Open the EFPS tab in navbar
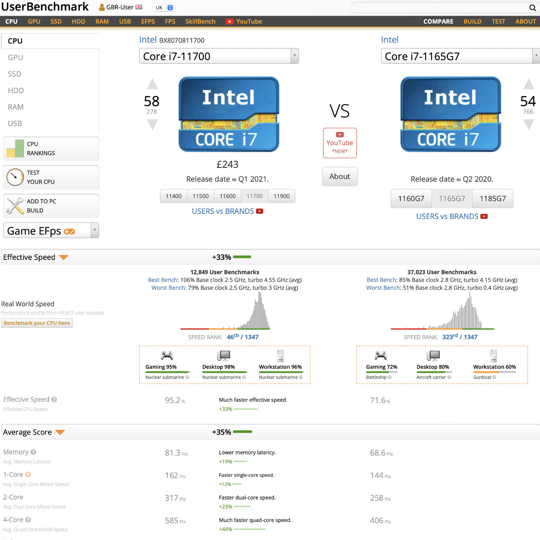This screenshot has width=540, height=540. pyautogui.click(x=148, y=22)
